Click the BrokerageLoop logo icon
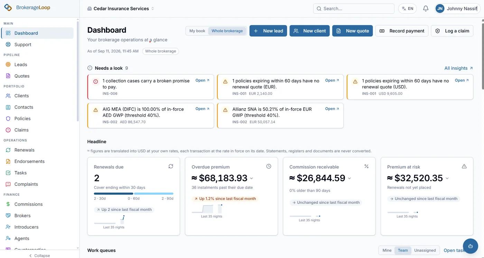Image resolution: width=484 pixels, height=258 pixels. click(x=8, y=8)
